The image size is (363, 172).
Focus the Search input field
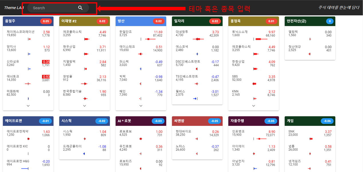[58, 8]
